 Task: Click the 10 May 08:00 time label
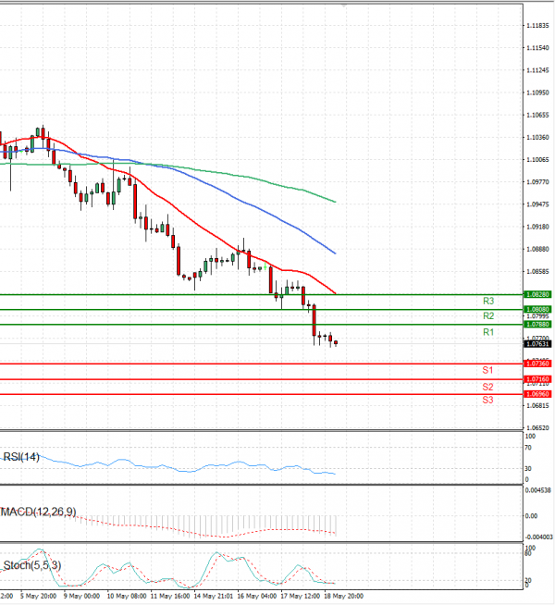(x=127, y=596)
